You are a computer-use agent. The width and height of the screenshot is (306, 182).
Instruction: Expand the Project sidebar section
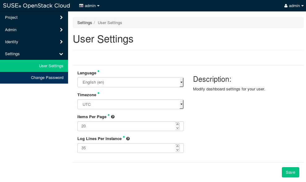coord(34,18)
